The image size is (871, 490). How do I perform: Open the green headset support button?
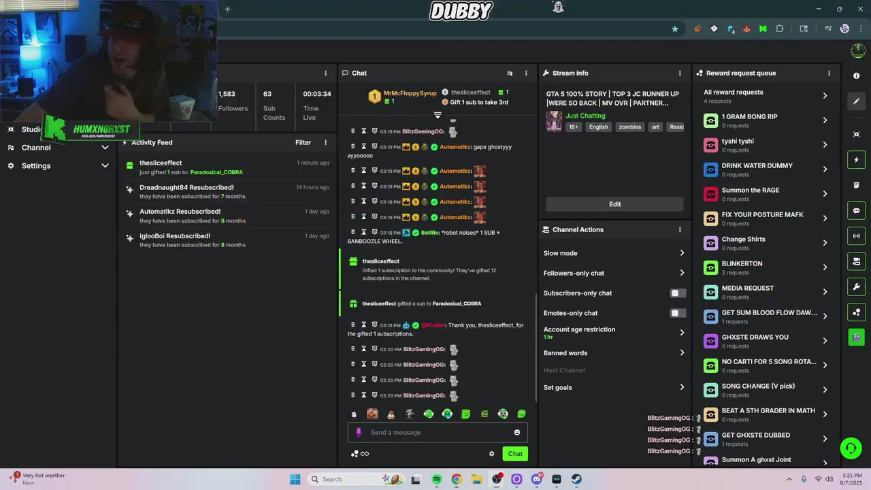(x=851, y=448)
